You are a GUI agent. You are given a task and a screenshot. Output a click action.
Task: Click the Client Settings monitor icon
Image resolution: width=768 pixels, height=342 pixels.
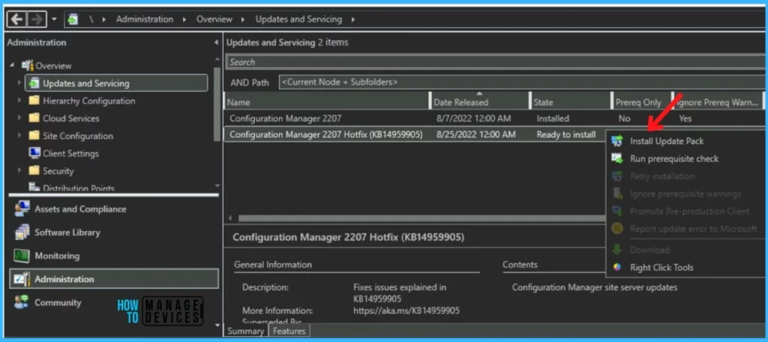pos(34,153)
